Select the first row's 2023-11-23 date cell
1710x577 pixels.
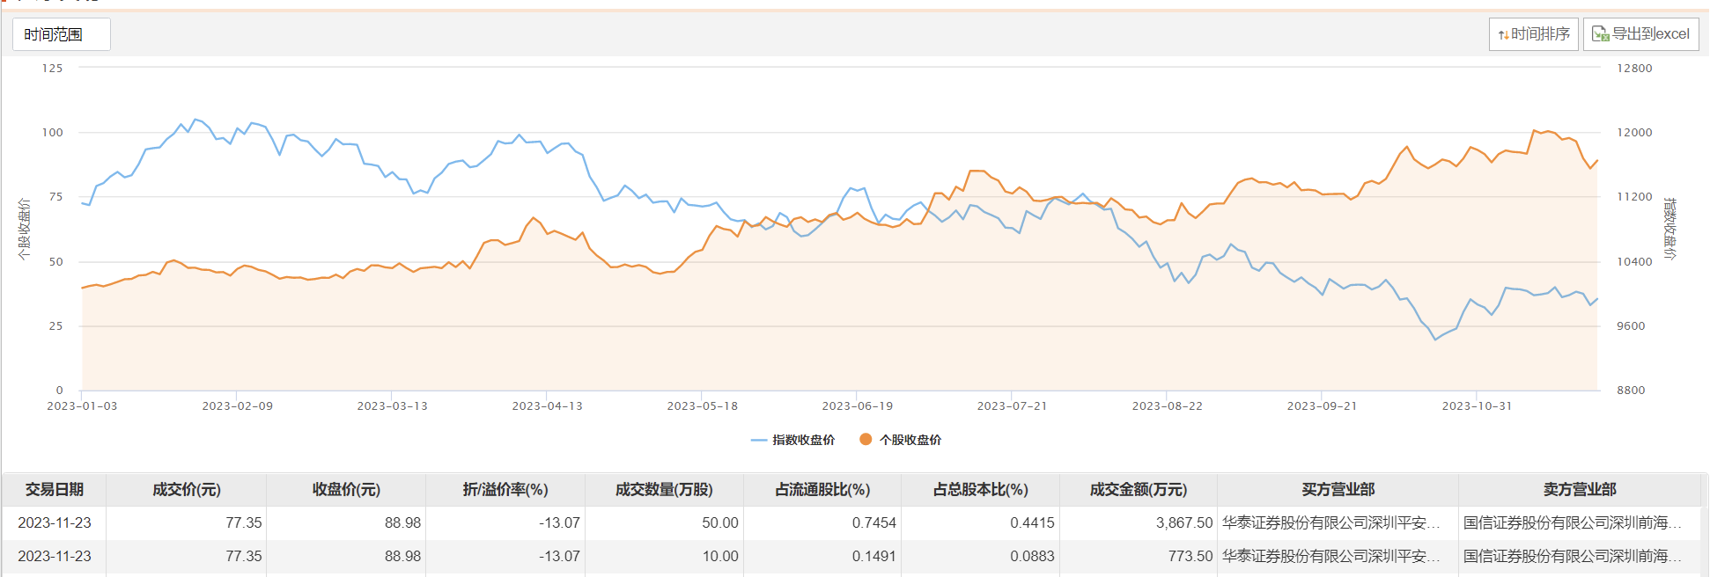[55, 523]
